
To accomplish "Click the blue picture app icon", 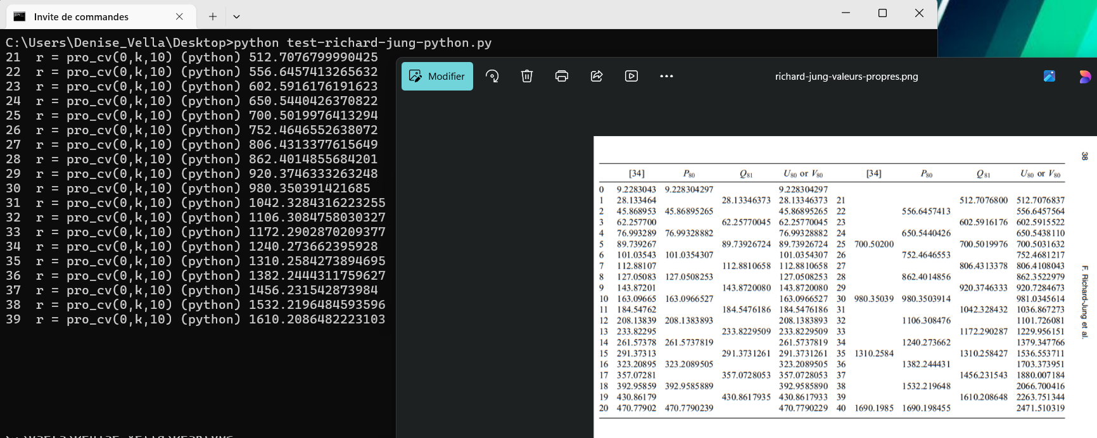I will [1049, 76].
